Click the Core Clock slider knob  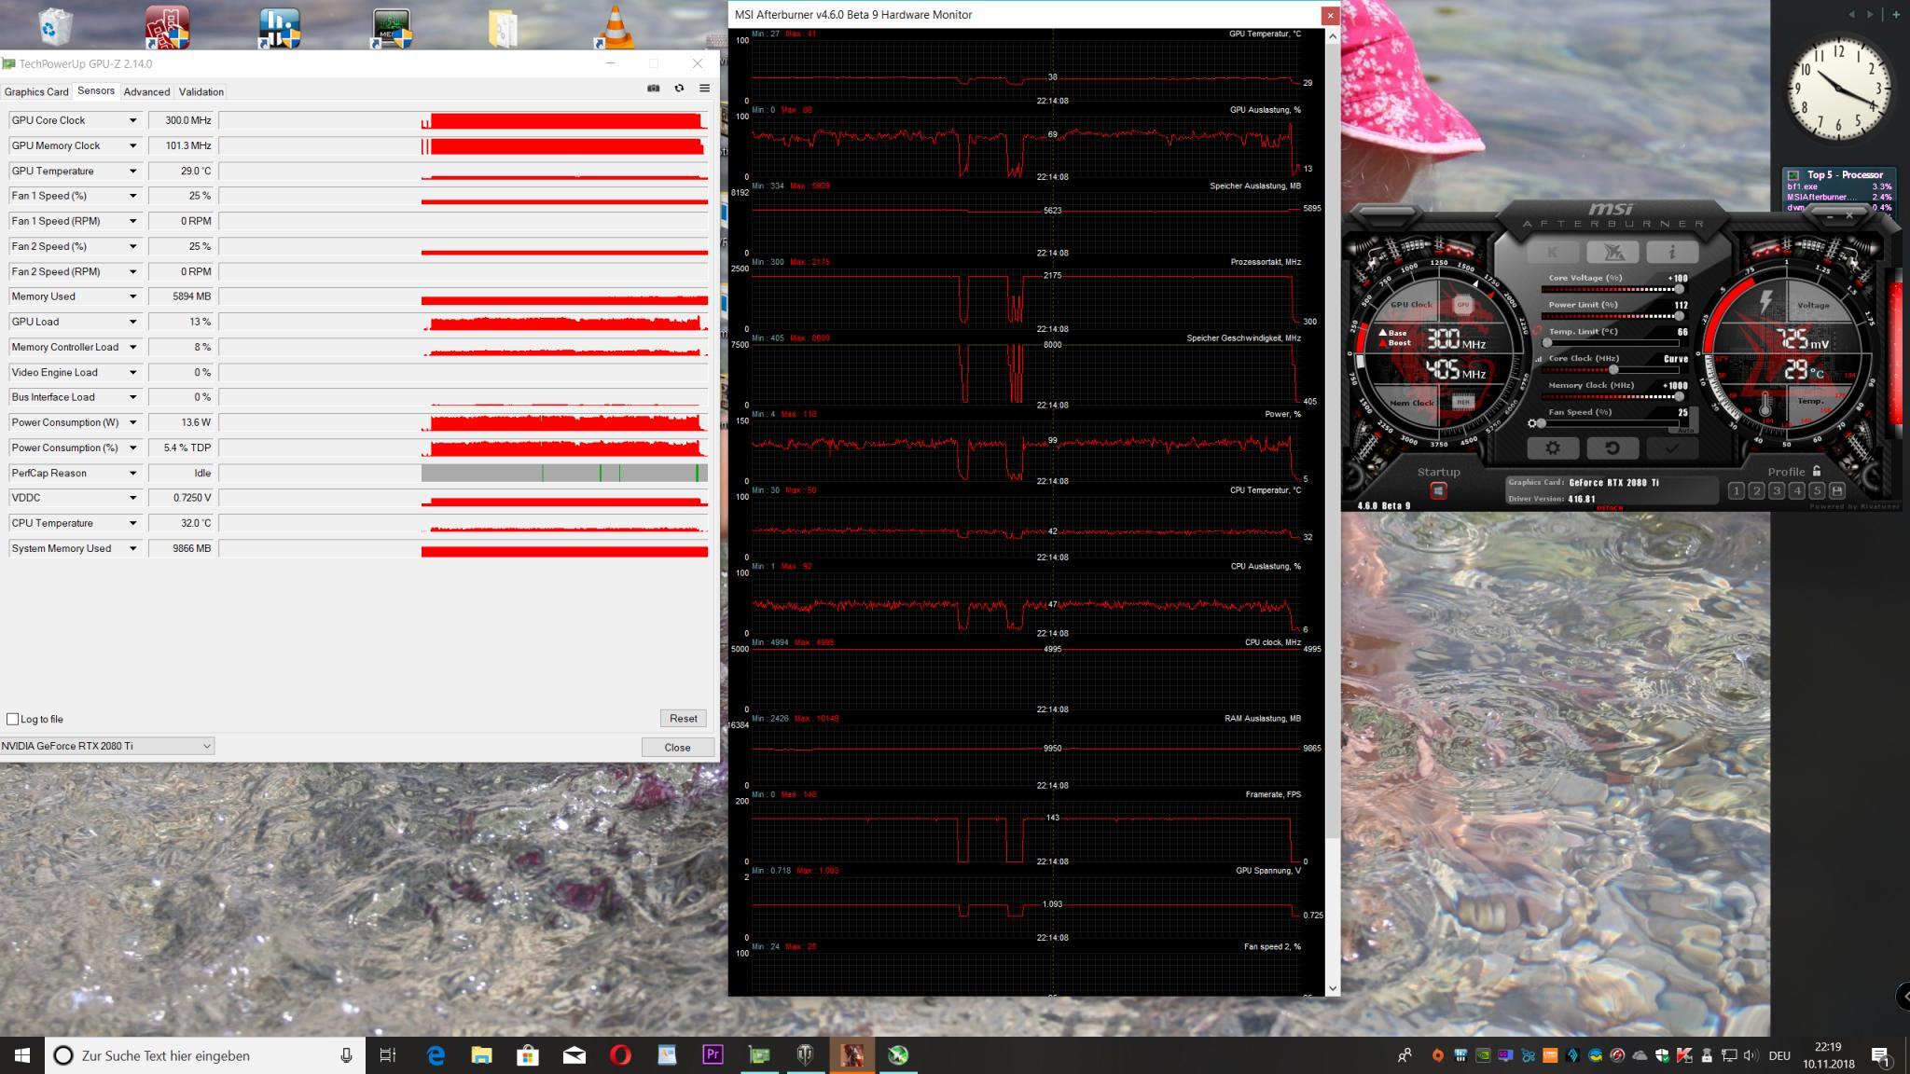tap(1613, 369)
